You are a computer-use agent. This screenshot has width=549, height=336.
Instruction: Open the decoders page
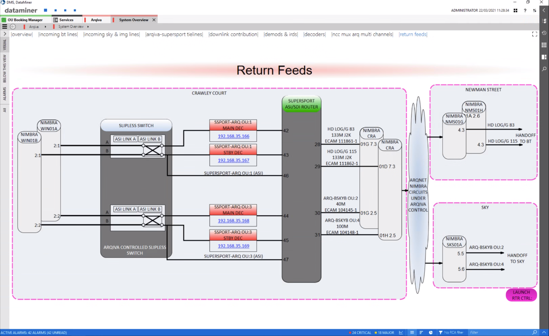(314, 34)
